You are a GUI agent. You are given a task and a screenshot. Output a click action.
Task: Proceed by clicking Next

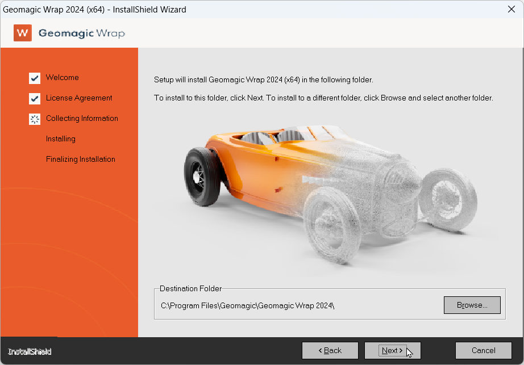click(392, 350)
